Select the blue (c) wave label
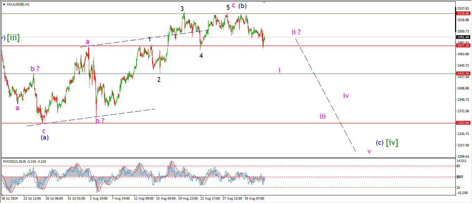The height and width of the screenshot is (203, 472). [379, 143]
